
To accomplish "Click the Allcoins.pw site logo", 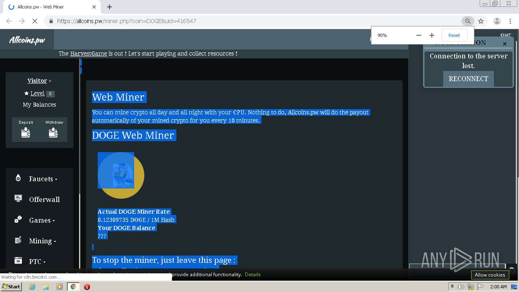I will [x=27, y=40].
